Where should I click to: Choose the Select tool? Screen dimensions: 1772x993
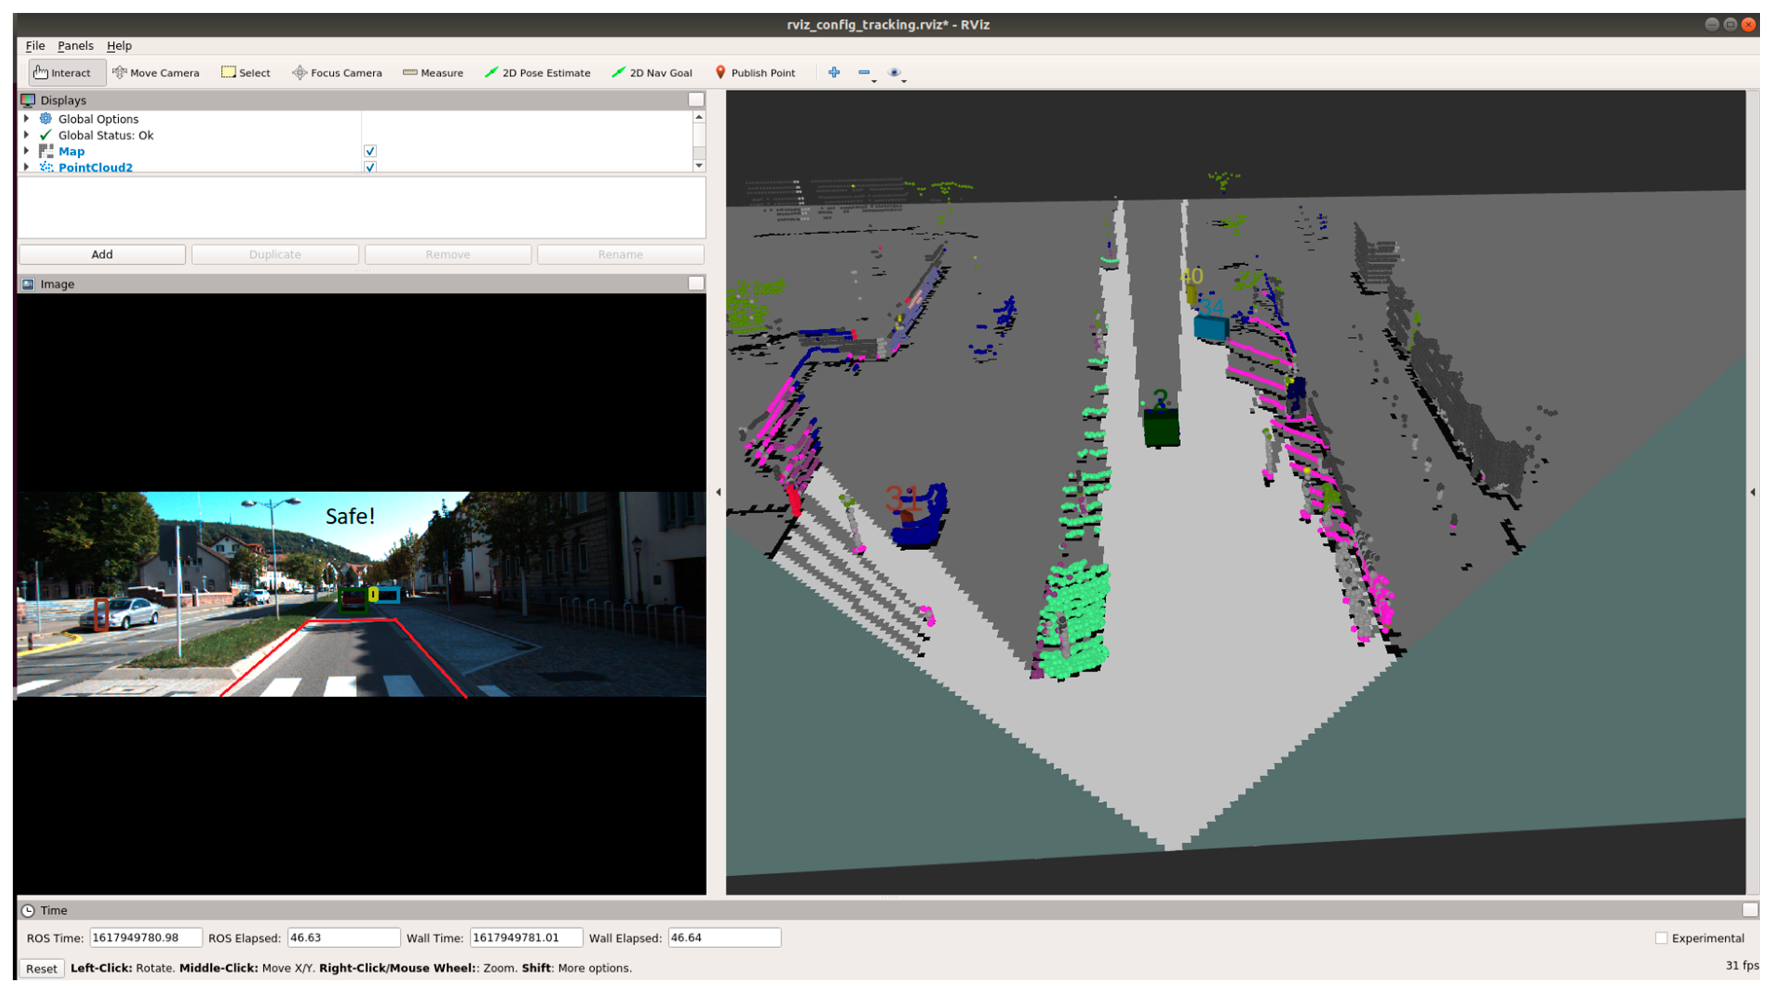246,73
